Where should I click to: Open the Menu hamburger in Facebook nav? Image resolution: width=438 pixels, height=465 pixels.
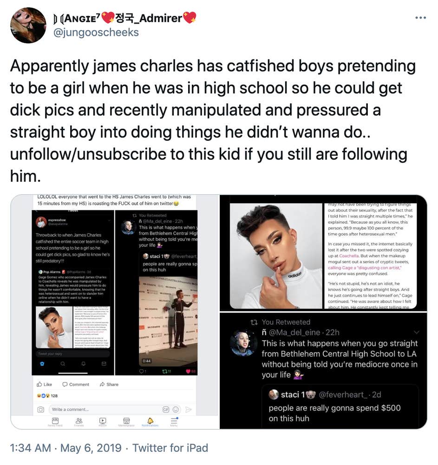(x=175, y=421)
